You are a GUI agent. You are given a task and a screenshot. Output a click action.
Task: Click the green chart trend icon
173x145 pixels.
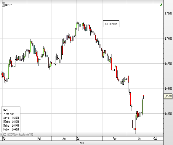[x=161, y=5]
